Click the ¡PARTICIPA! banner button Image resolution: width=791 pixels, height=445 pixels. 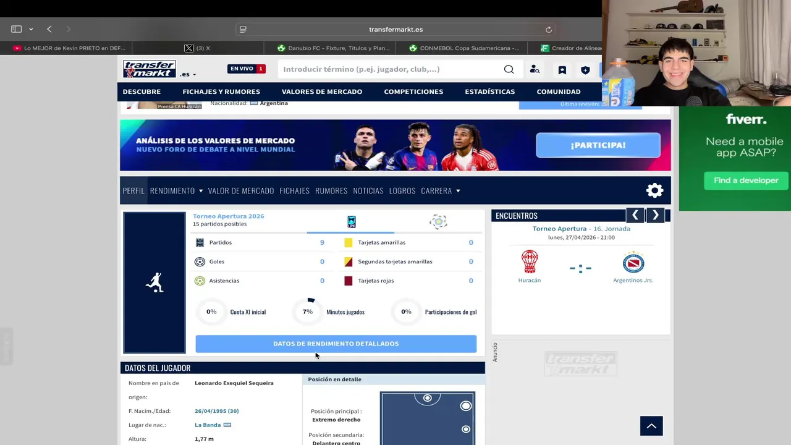tap(598, 145)
